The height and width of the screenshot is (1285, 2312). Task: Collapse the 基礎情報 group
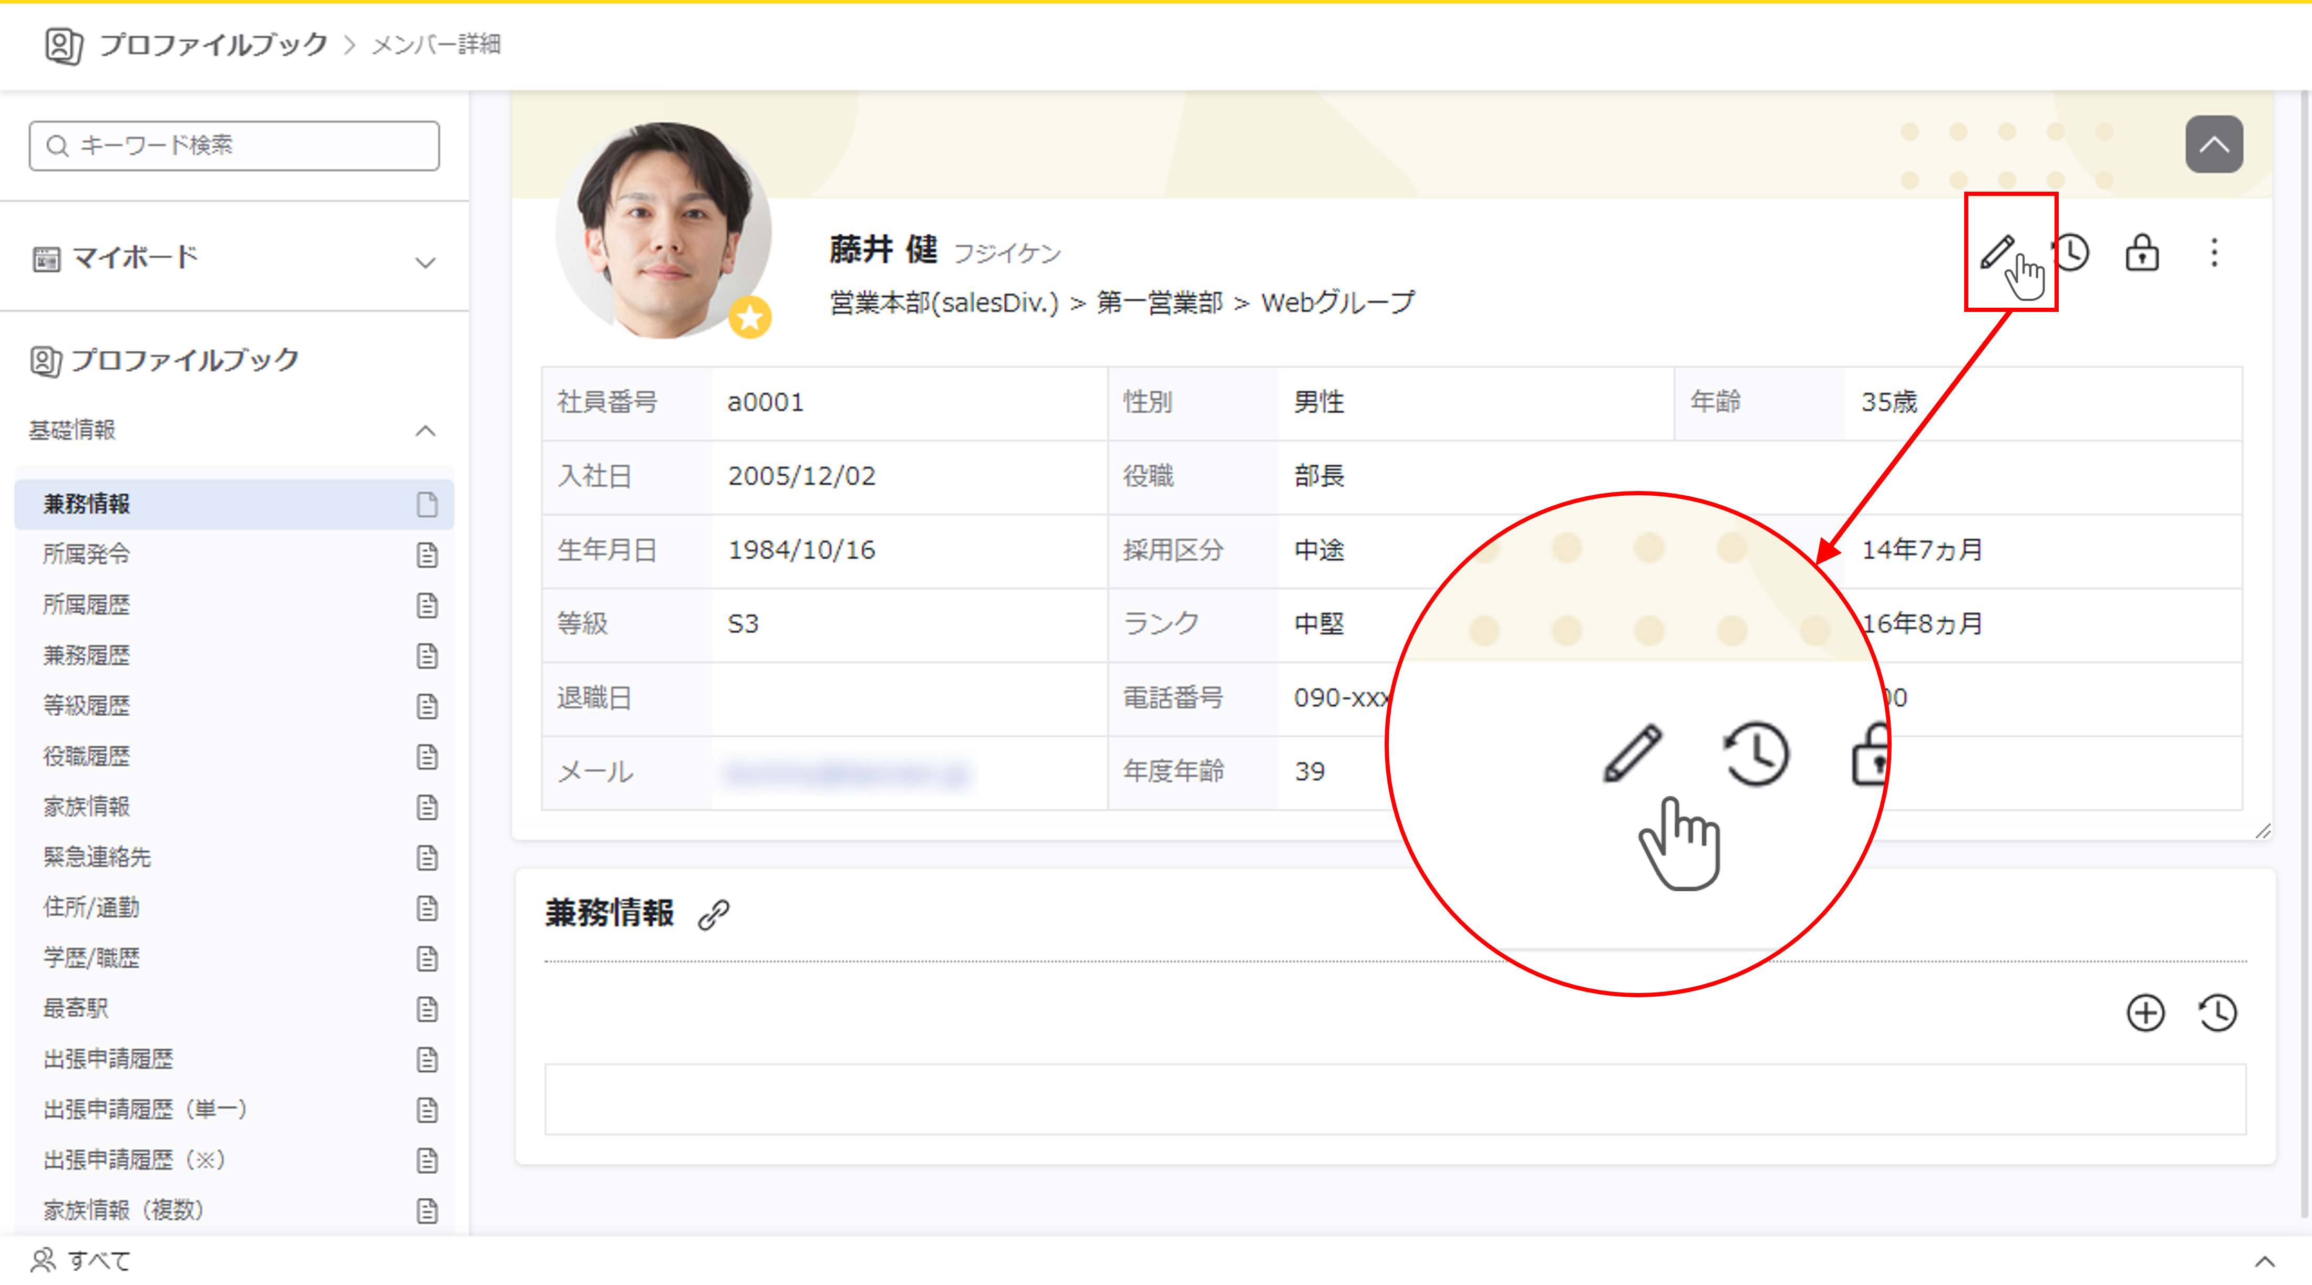click(425, 431)
